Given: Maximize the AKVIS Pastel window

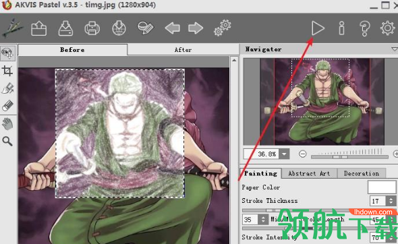Looking at the screenshot, I should 386,5.
